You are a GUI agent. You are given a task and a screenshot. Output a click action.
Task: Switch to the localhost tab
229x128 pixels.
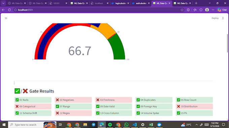[x=99, y=3]
